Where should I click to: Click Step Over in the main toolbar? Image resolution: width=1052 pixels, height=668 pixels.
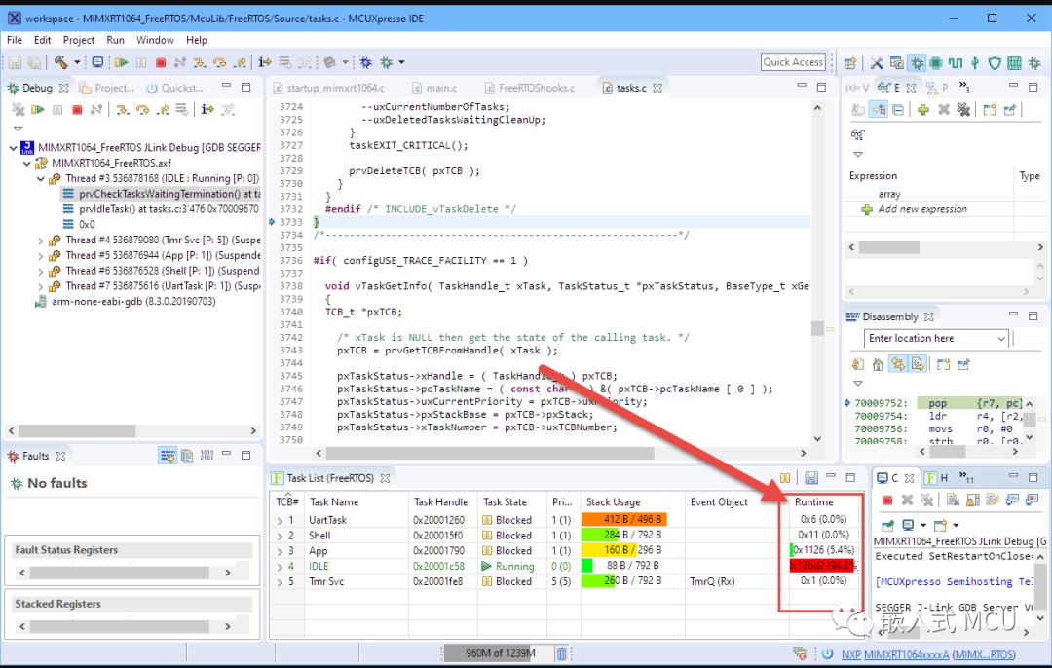click(x=220, y=62)
